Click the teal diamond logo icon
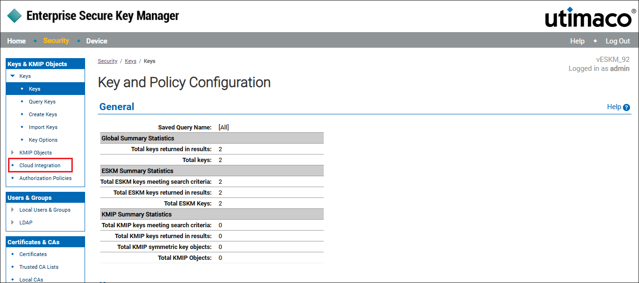Screen dimensions: 639x283 (x=14, y=16)
